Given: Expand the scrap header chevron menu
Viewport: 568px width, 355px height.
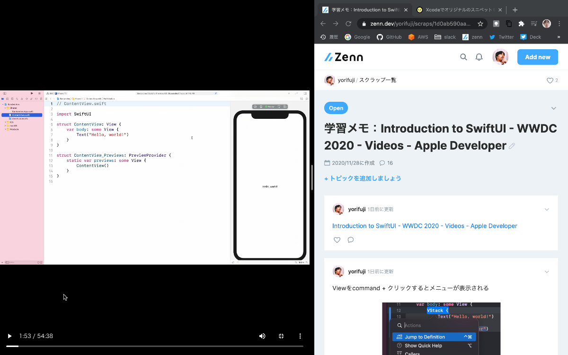Looking at the screenshot, I should click(553, 108).
